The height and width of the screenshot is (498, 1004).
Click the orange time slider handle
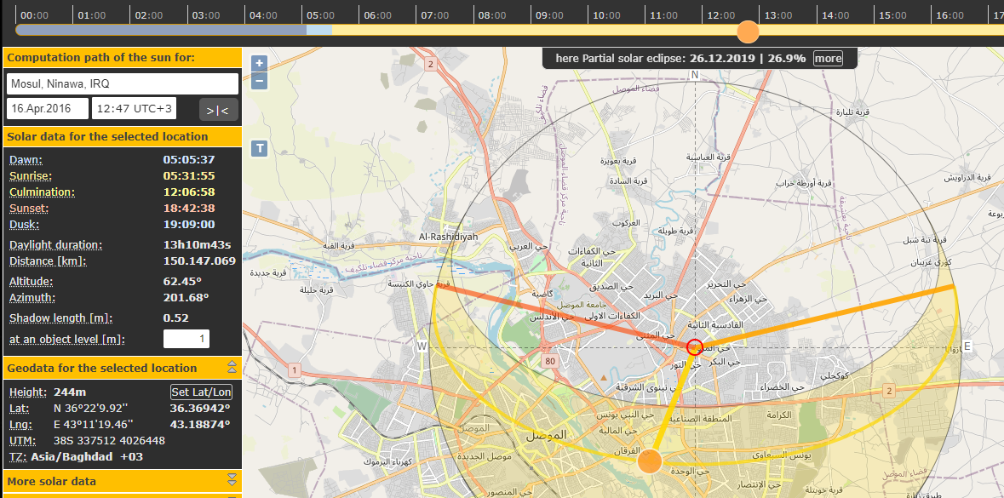click(x=748, y=31)
